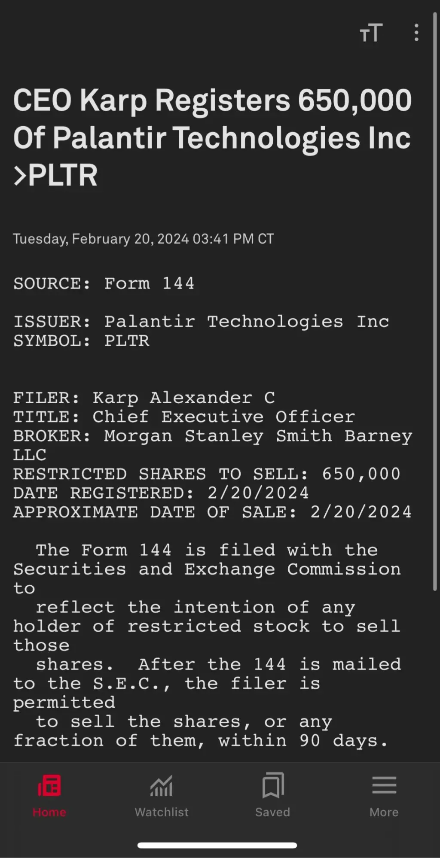Tap the white home indicator bar
Screen dimensions: 440x858
[x=217, y=845]
